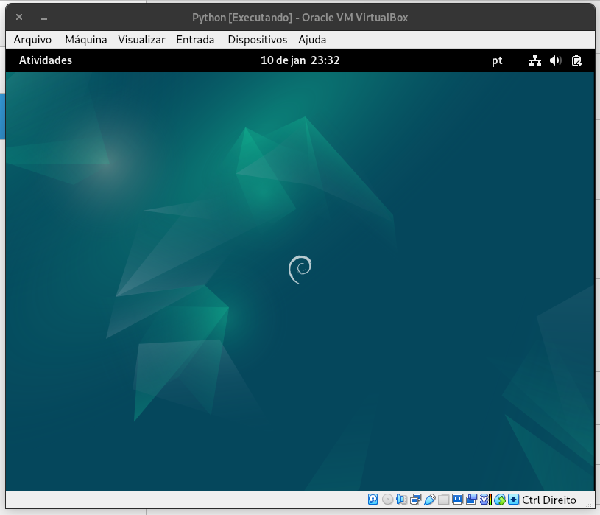
Task: Click the Ctrl Direito host key label
Action: coord(548,500)
